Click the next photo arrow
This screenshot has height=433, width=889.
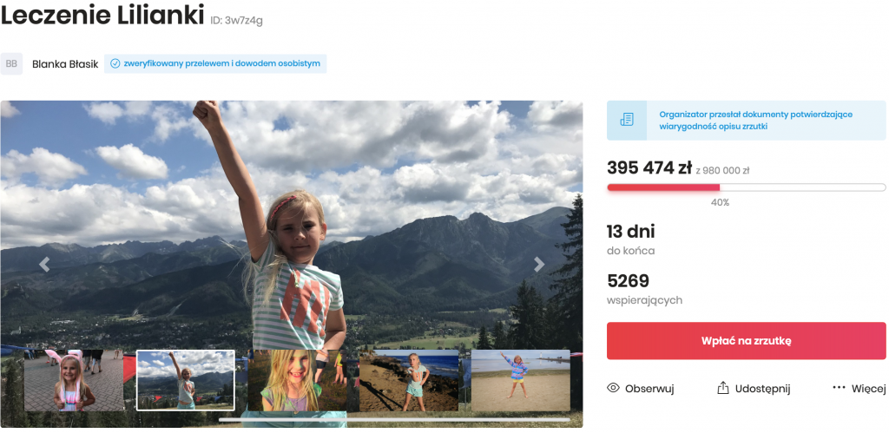click(539, 265)
